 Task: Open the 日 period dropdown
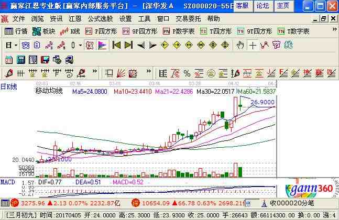coord(11,45)
